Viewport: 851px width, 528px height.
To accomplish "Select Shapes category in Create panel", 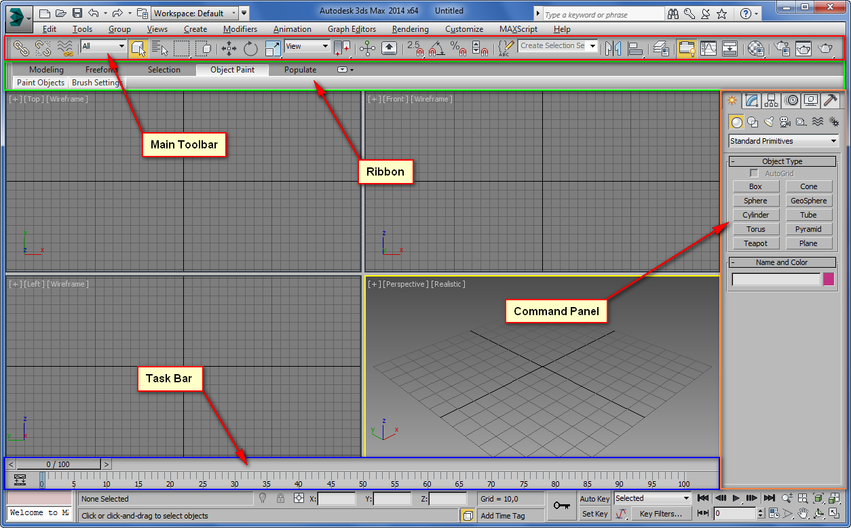I will pyautogui.click(x=753, y=122).
